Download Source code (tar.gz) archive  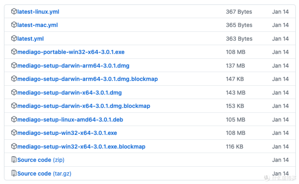[44, 173]
